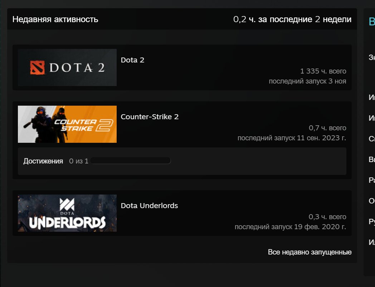
Task: Click the big orange '2' in Counter-Strike logo
Action: [x=104, y=126]
